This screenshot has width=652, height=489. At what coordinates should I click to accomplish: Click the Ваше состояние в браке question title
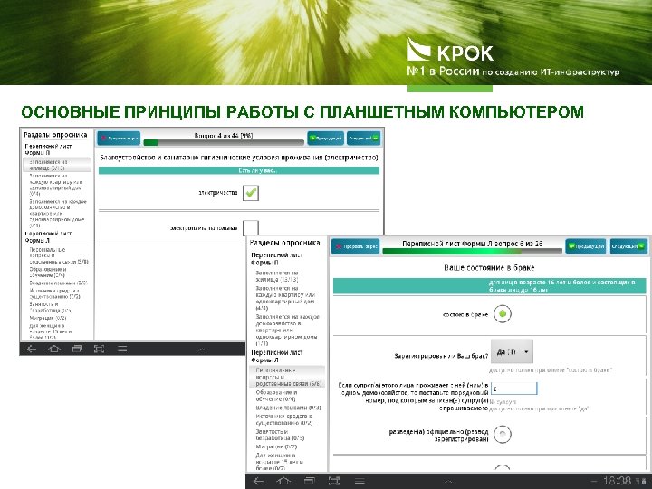coord(489,267)
